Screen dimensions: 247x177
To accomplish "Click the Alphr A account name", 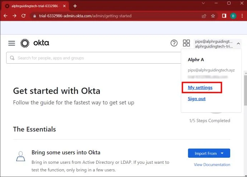I will [x=196, y=60].
